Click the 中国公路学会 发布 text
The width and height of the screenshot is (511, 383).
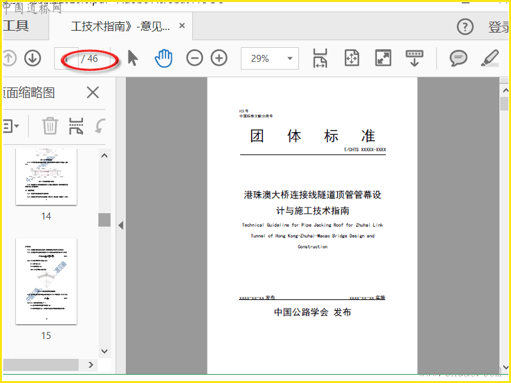312,312
